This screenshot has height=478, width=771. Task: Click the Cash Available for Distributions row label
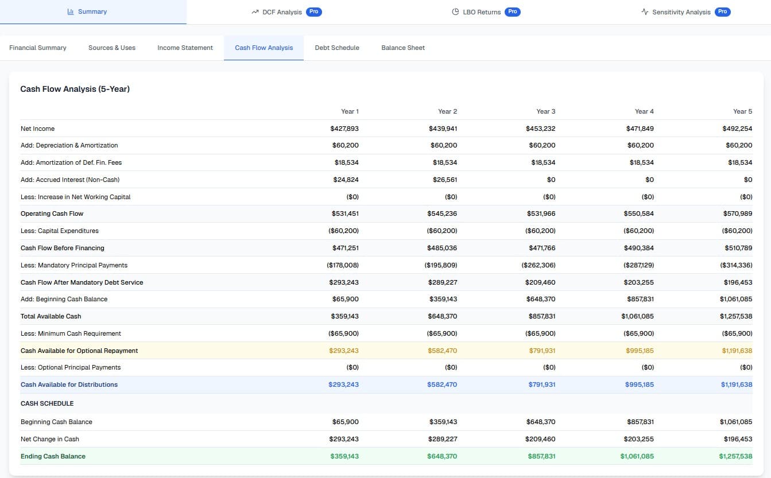[x=69, y=384]
